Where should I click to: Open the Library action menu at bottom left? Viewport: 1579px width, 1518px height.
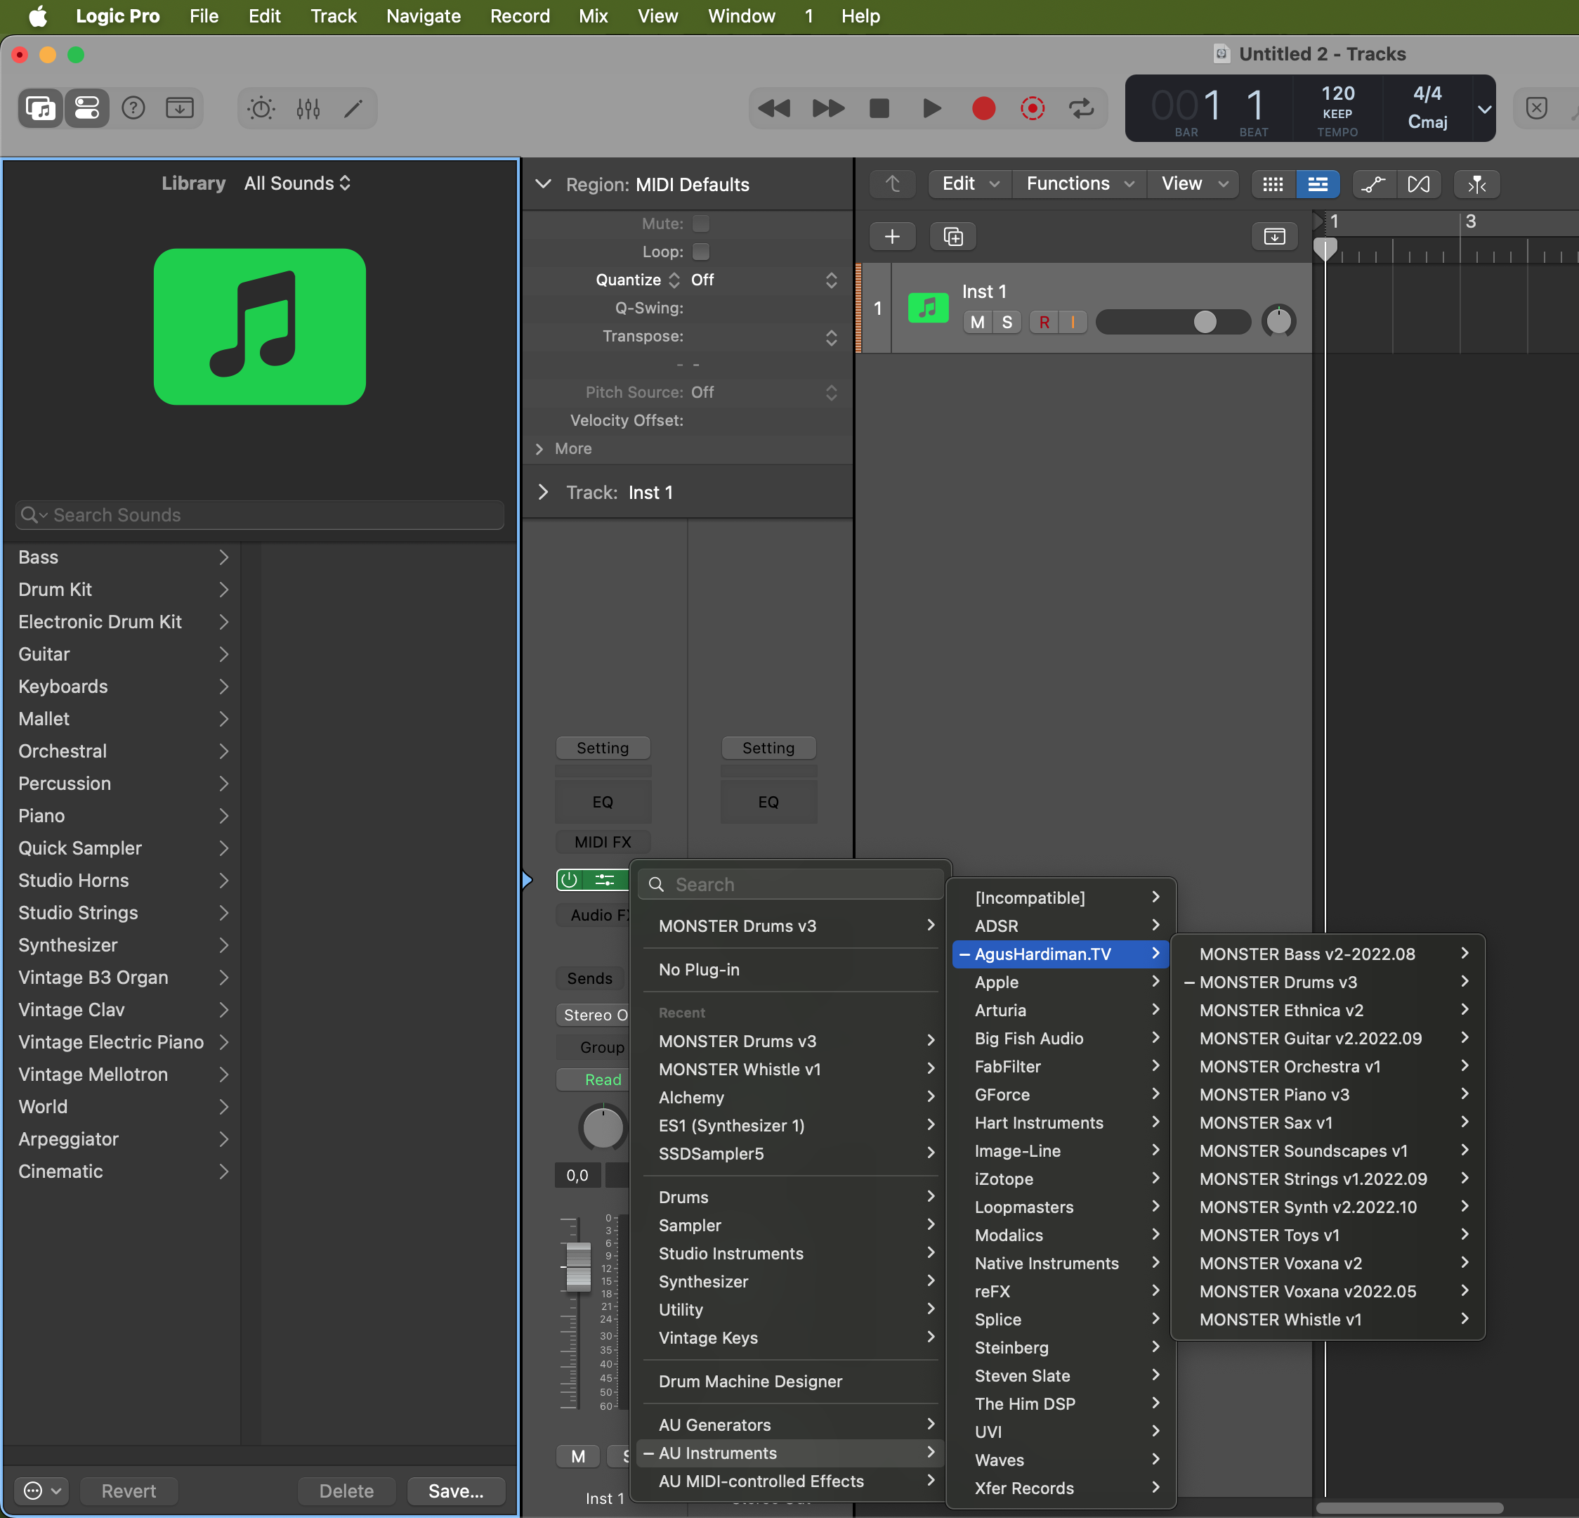pos(42,1491)
